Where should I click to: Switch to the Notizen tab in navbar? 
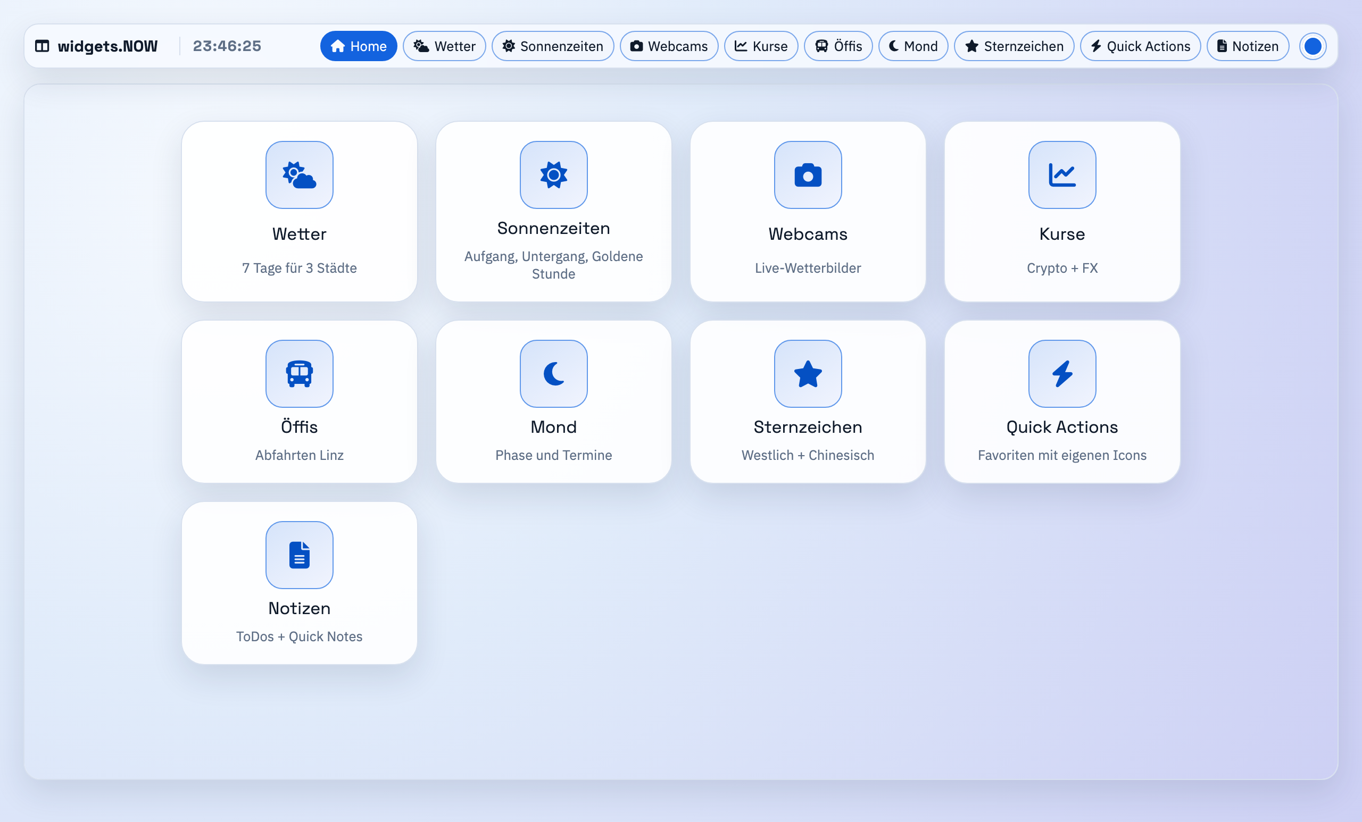pyautogui.click(x=1247, y=46)
